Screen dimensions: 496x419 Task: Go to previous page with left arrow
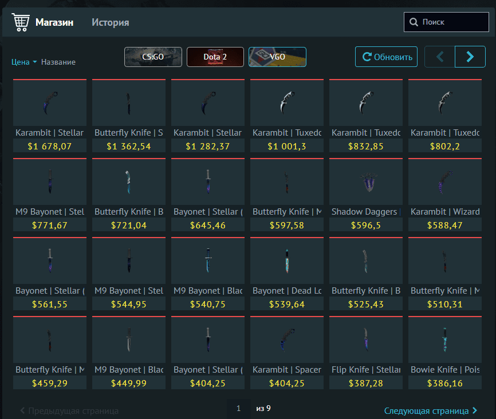pos(440,57)
